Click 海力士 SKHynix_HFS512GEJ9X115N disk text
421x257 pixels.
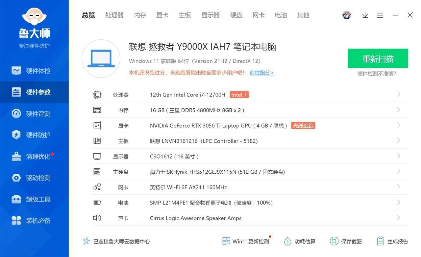coord(217,172)
